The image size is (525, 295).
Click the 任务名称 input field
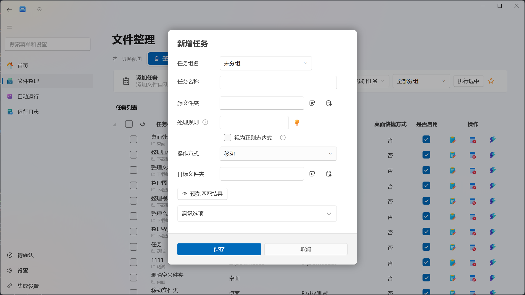click(x=278, y=82)
